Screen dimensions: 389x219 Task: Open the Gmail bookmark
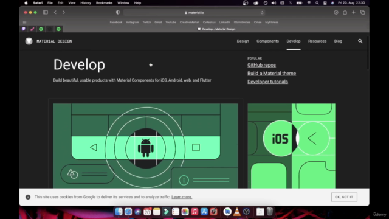coord(158,22)
